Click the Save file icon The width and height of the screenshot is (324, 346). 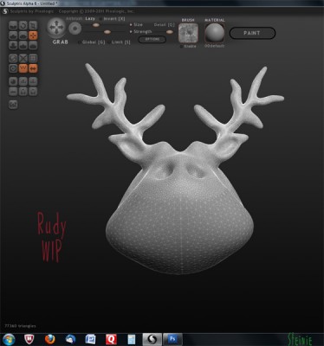coord(33,92)
